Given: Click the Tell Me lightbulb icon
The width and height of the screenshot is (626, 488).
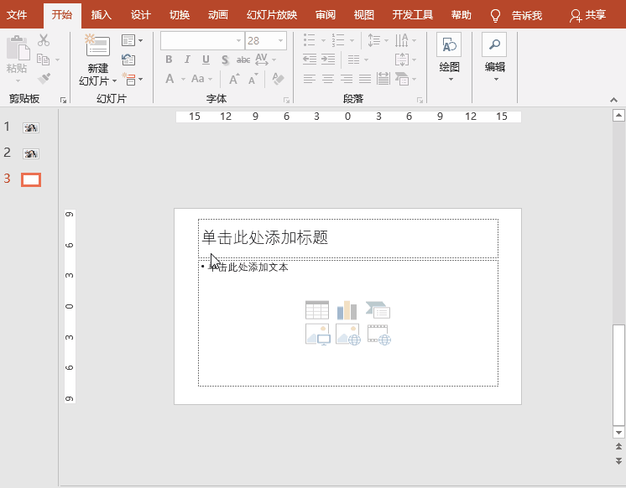Looking at the screenshot, I should coord(495,16).
